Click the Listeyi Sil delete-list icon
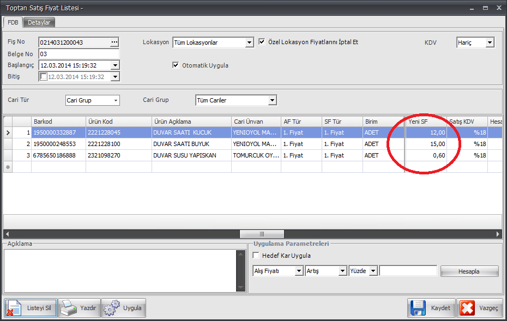 click(14, 308)
